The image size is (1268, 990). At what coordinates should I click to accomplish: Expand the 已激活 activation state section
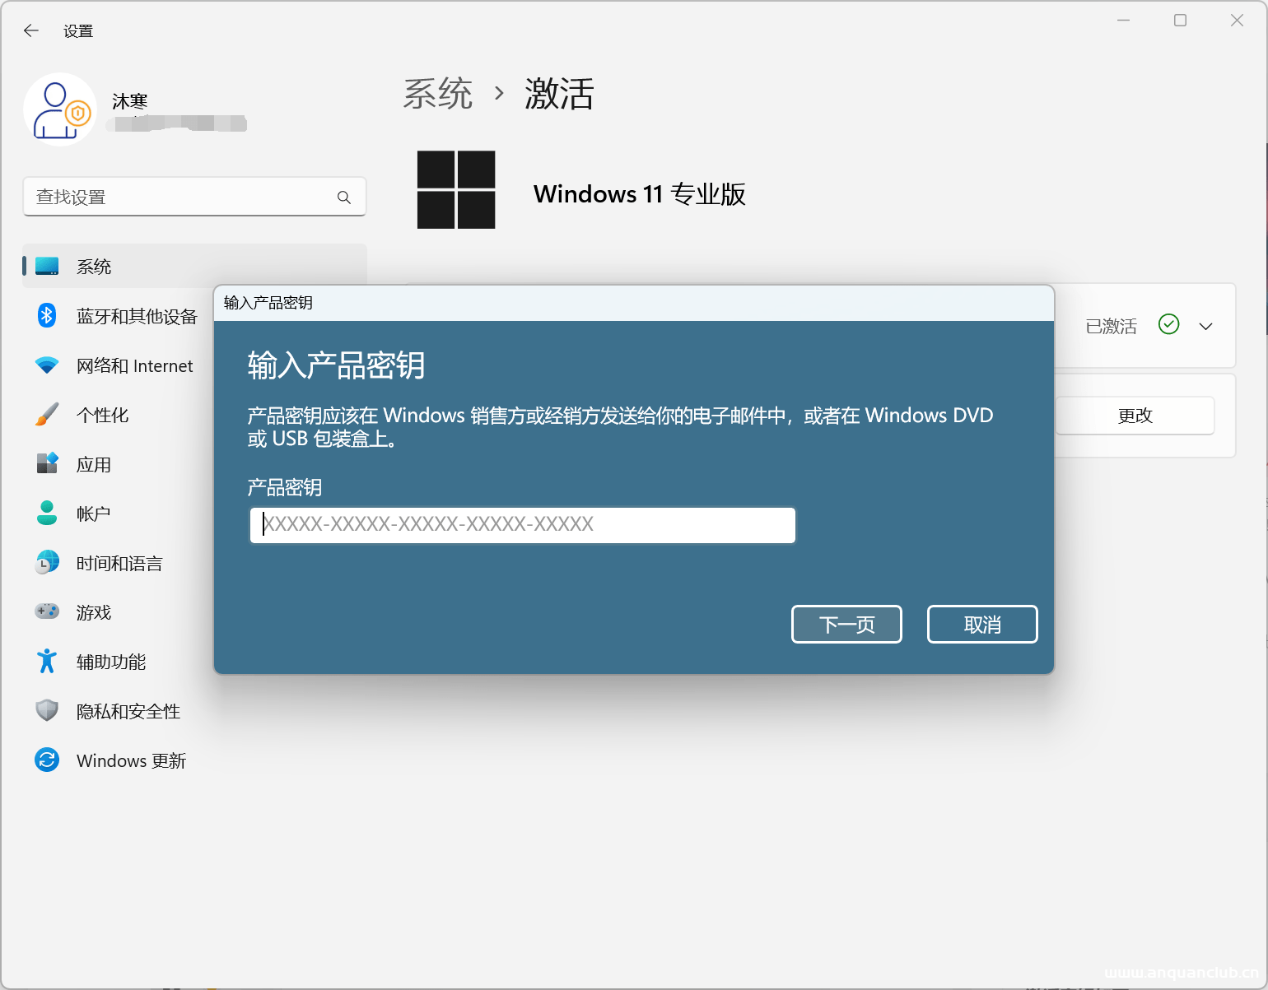(1111, 326)
